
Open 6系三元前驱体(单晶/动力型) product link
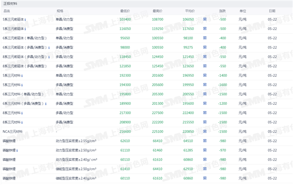tap(24, 38)
